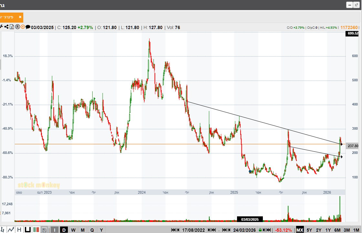Select the H chart style icon
362x233 pixels.
(x=19, y=230)
